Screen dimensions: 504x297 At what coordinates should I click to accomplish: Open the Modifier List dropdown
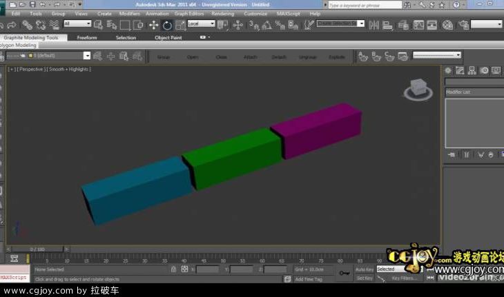(474, 92)
